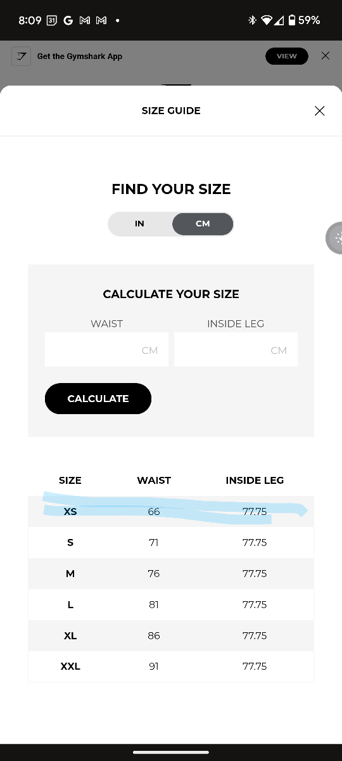Tap the floating sparkle assistant icon
The height and width of the screenshot is (761, 342).
pyautogui.click(x=336, y=238)
